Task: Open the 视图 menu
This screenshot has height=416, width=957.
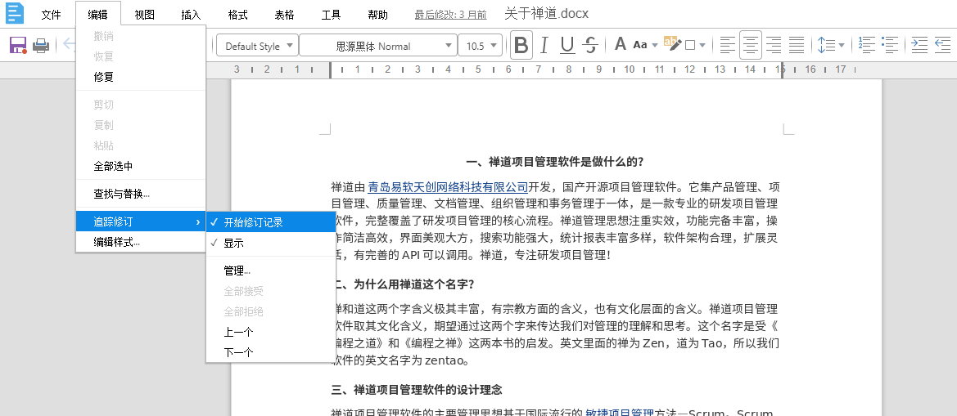Action: point(145,15)
